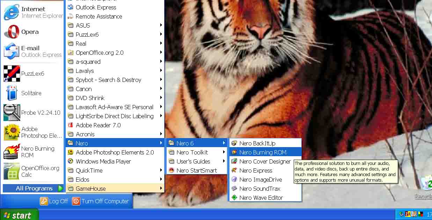
Task: Click the Windows Media Player icon
Action: click(x=70, y=161)
